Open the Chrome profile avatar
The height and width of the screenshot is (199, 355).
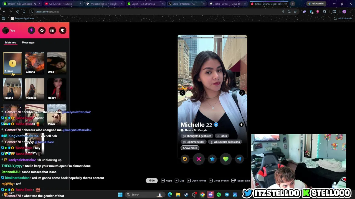pyautogui.click(x=344, y=12)
